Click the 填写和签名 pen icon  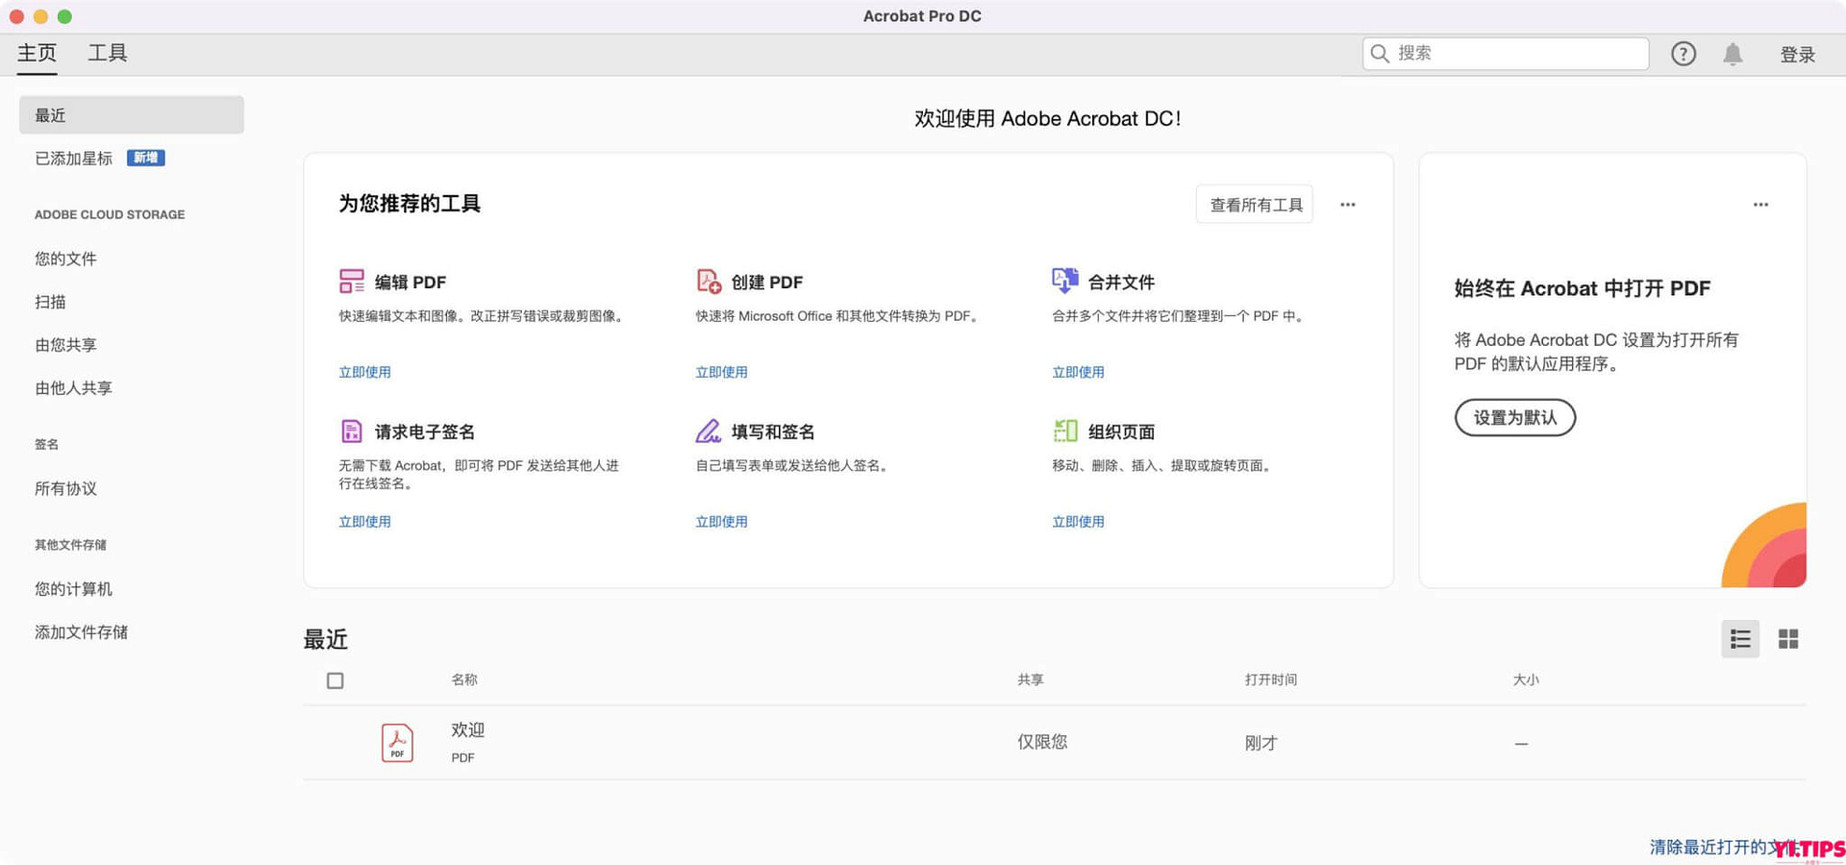click(x=709, y=431)
